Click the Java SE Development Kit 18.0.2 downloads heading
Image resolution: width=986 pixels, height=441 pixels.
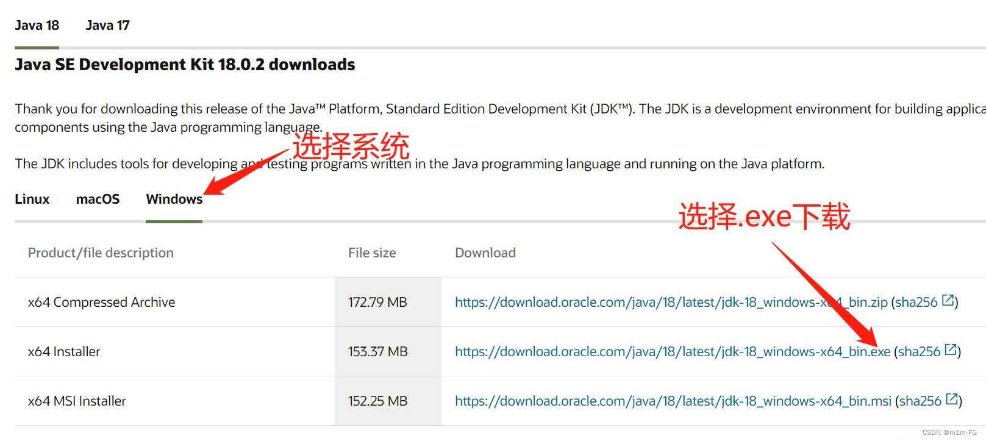185,65
